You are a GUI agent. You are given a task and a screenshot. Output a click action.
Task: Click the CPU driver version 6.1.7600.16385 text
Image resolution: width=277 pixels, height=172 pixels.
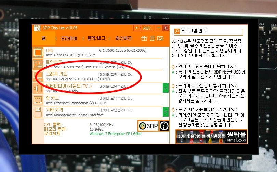123,50
